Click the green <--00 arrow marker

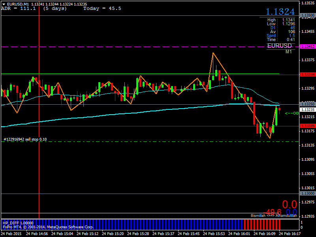click(x=292, y=113)
